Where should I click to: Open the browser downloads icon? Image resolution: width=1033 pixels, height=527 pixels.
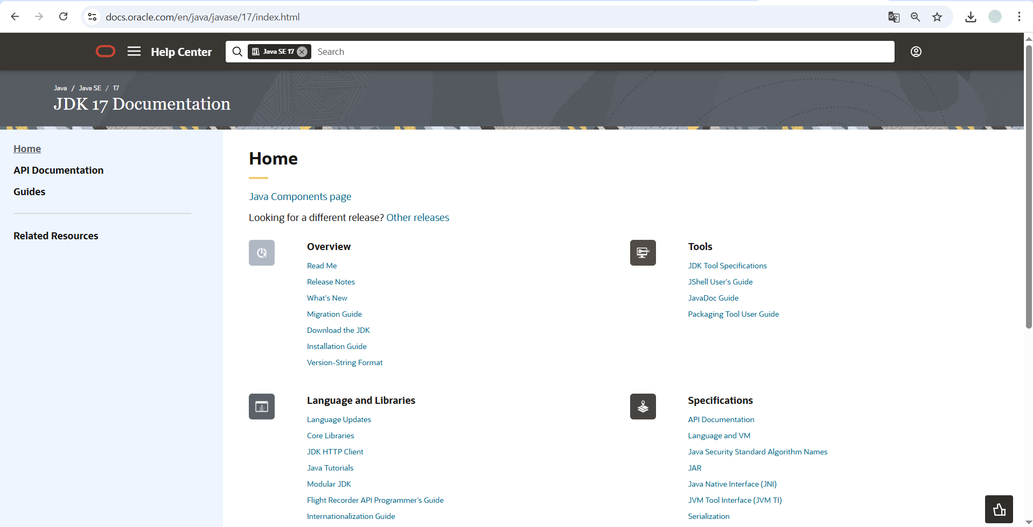971,17
